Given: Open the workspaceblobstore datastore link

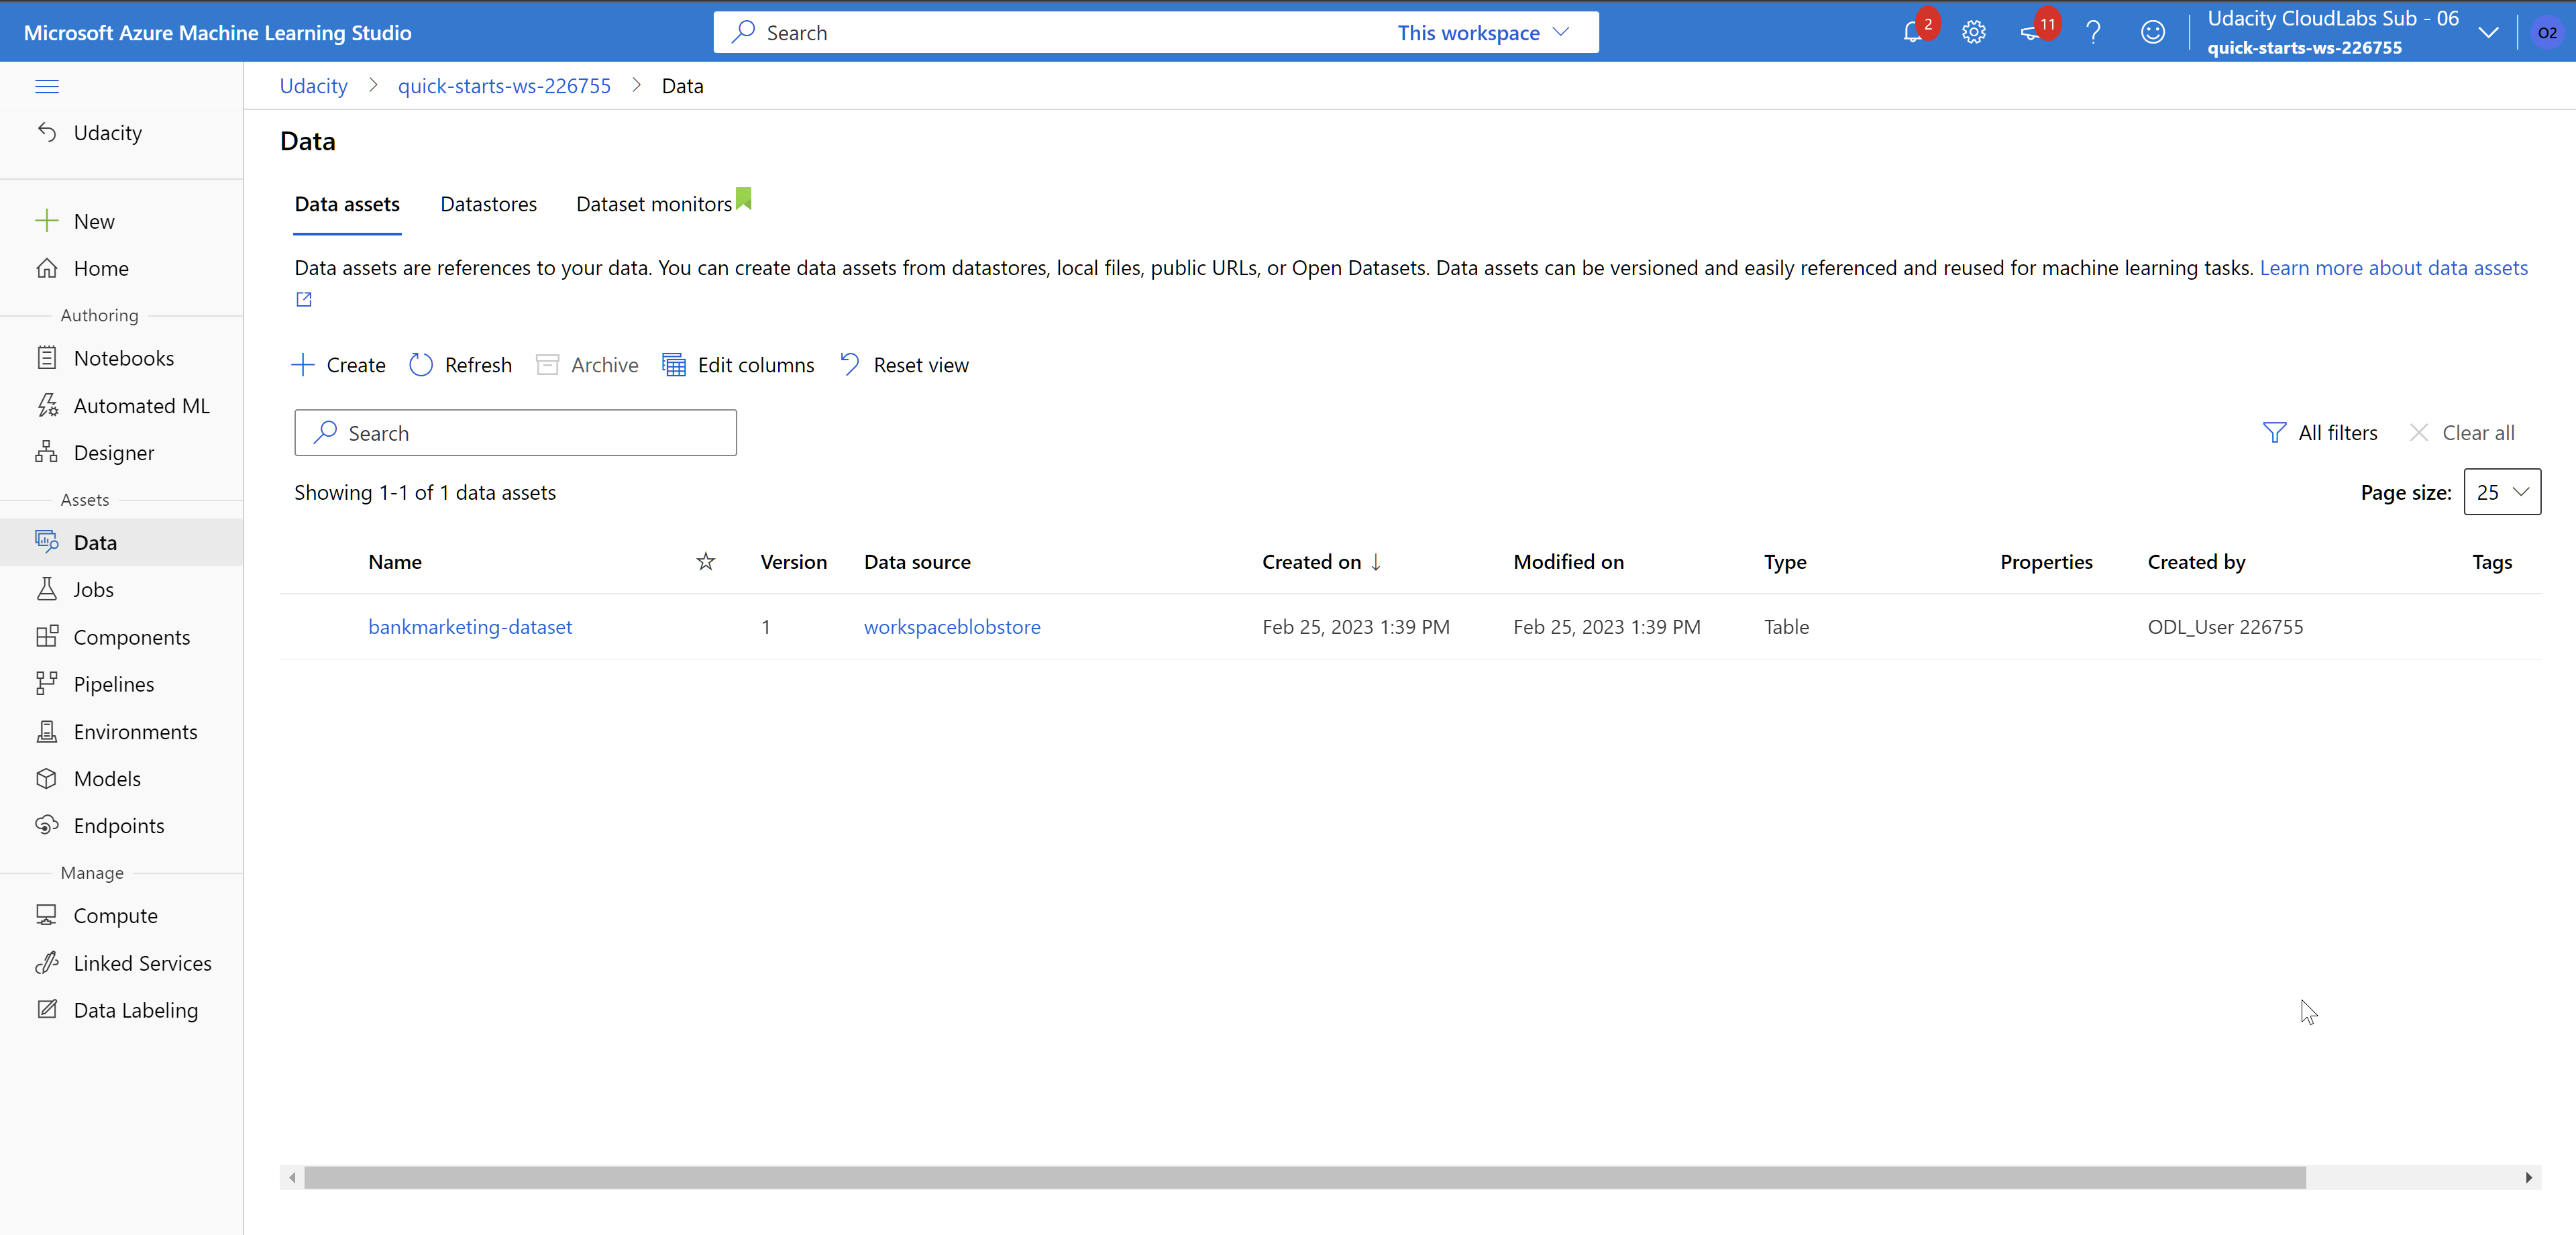Looking at the screenshot, I should point(951,626).
